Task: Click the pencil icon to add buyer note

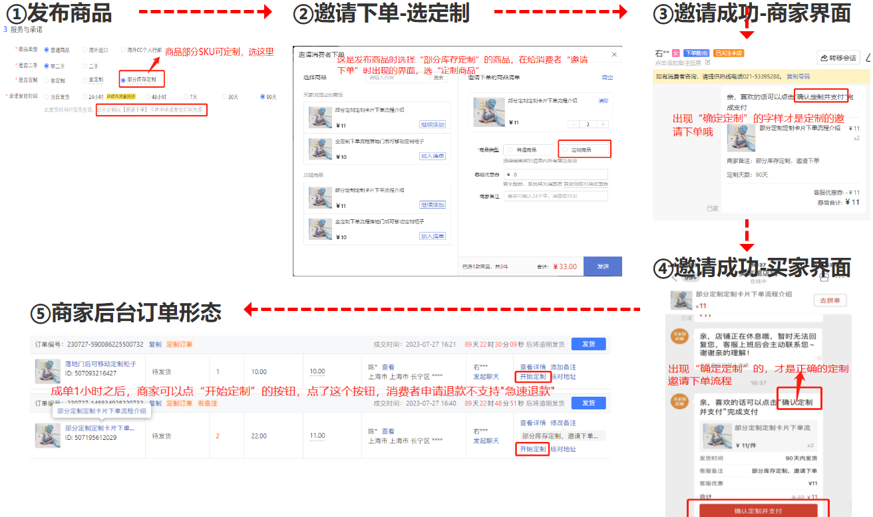Action: click(x=708, y=62)
